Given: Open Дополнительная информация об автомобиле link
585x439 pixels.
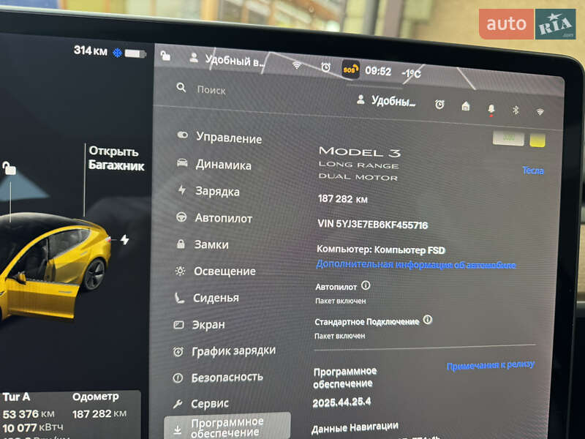Looking at the screenshot, I should click(418, 266).
